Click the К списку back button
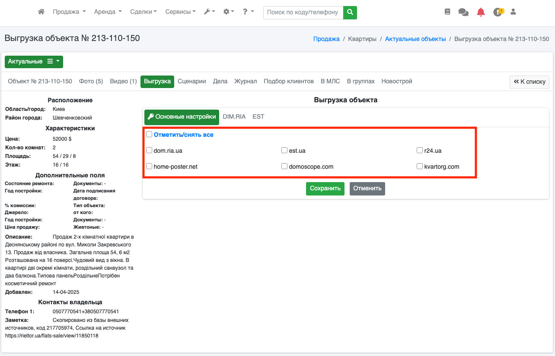Screen dimensions: 555x356 [x=529, y=82]
